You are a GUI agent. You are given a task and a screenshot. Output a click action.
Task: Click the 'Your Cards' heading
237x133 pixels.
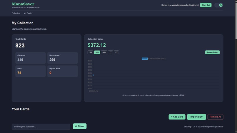[x=21, y=109]
